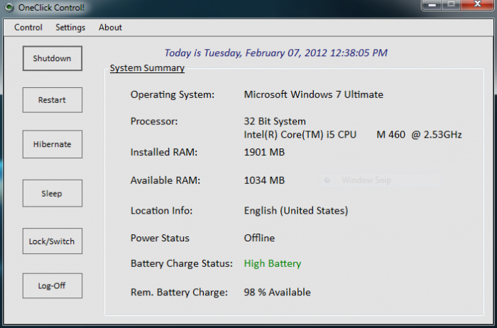Click the Shutdown button
The width and height of the screenshot is (497, 328).
pos(53,58)
